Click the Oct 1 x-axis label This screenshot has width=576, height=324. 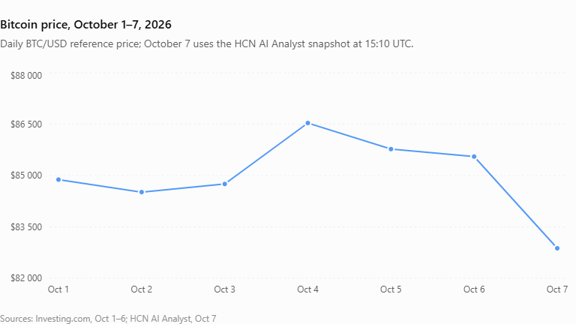[x=58, y=289]
